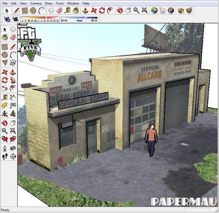Select the Axes tool
The height and width of the screenshot is (213, 219).
(x=5, y=114)
